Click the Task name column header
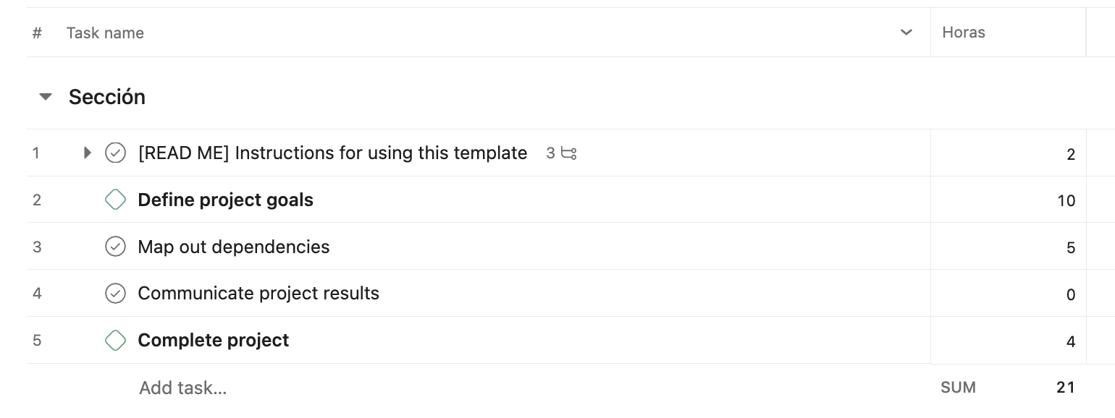 [x=105, y=33]
